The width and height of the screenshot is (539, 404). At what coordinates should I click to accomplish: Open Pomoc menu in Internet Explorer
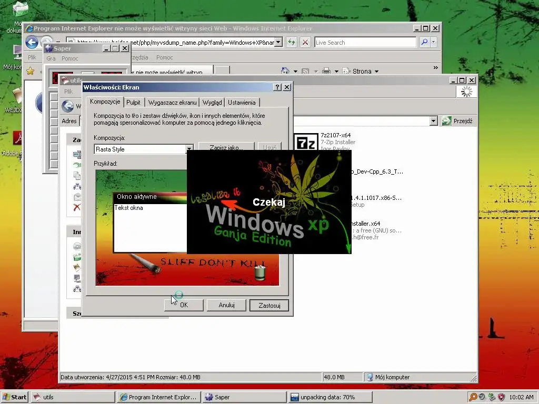tap(164, 57)
